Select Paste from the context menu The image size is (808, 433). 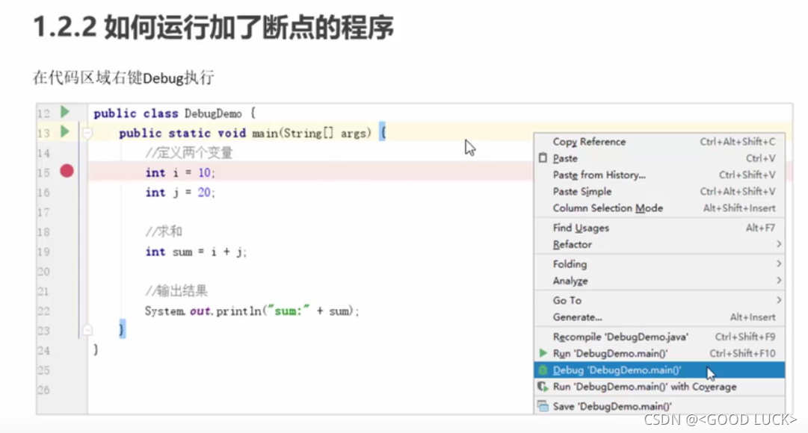pos(659,158)
